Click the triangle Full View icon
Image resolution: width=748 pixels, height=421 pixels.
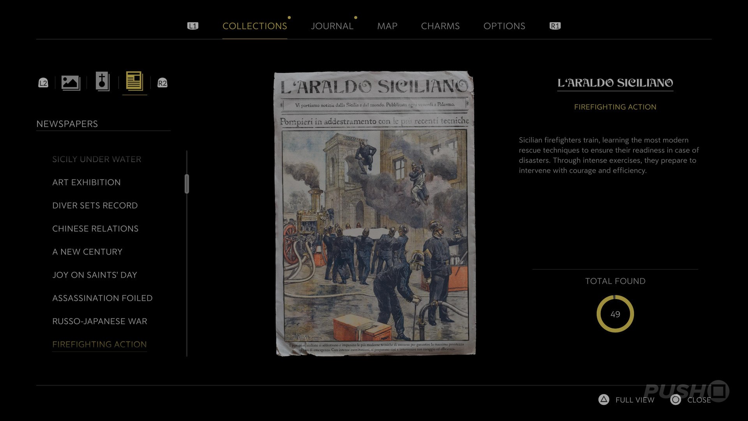coord(603,400)
